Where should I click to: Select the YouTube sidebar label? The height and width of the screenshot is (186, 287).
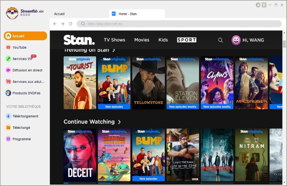click(x=20, y=48)
